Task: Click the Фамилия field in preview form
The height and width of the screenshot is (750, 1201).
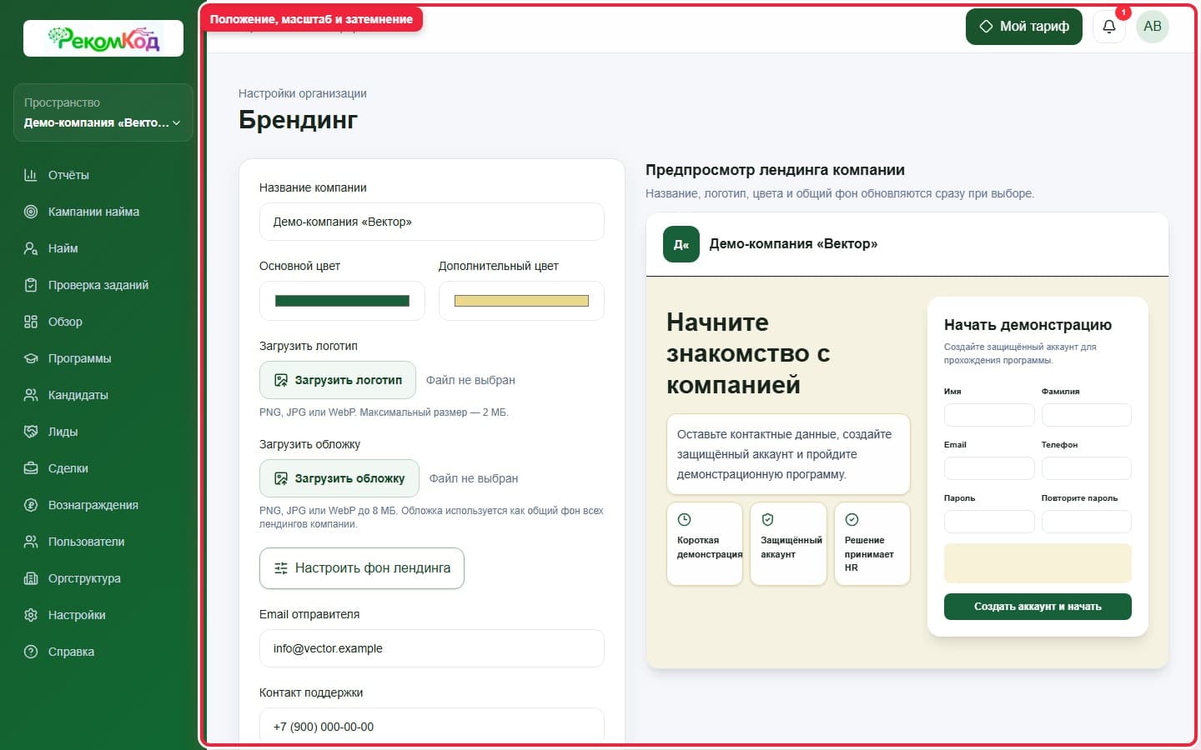Action: [x=1087, y=415]
